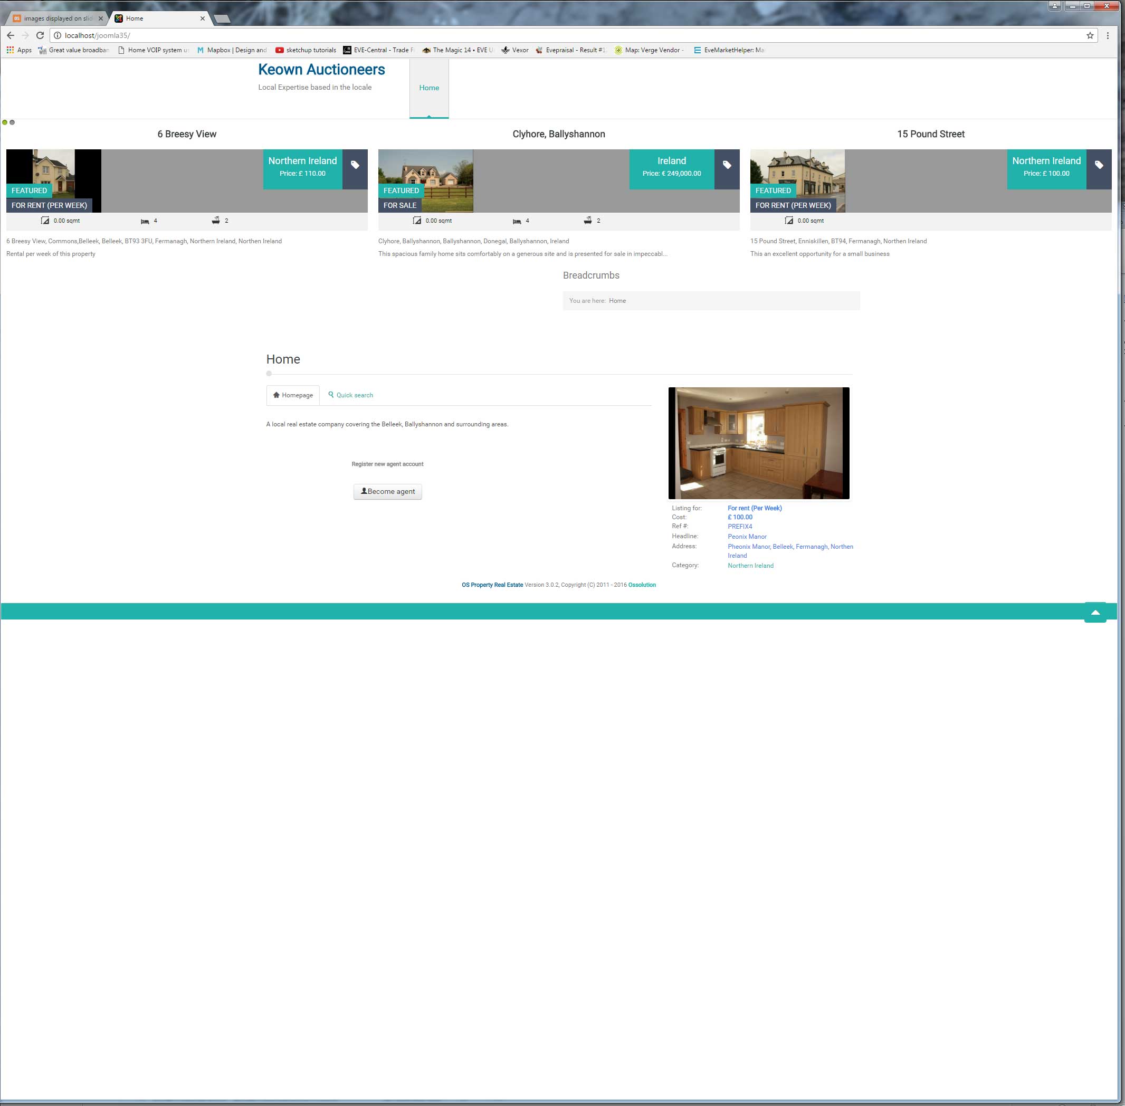Click the Home menu item in site header
The height and width of the screenshot is (1106, 1125).
(429, 88)
